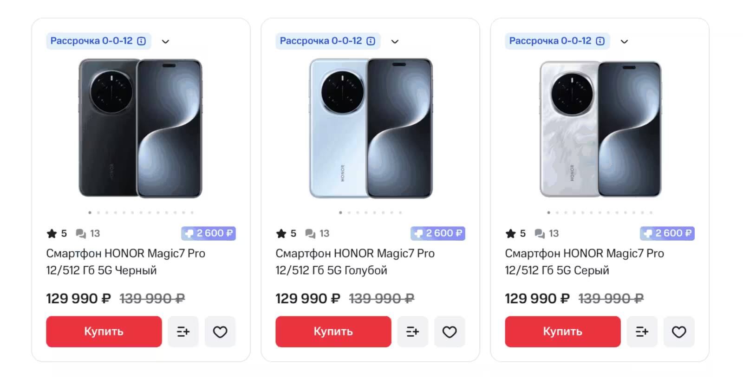Image resolution: width=743 pixels, height=377 pixels.
Task: Add blue Magic7 Pro to favorites heart
Action: point(450,332)
